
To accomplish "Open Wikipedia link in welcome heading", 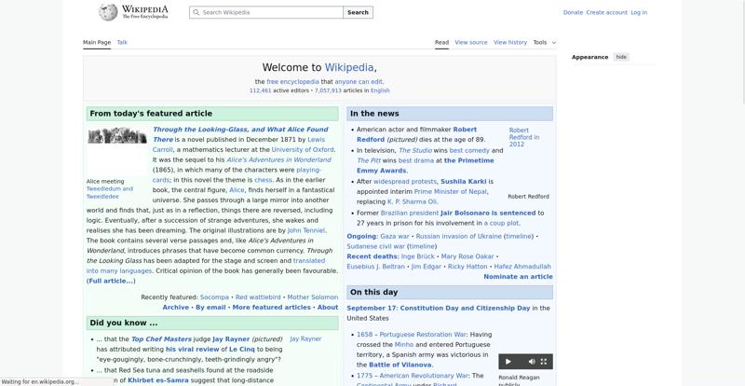I will 349,67.
